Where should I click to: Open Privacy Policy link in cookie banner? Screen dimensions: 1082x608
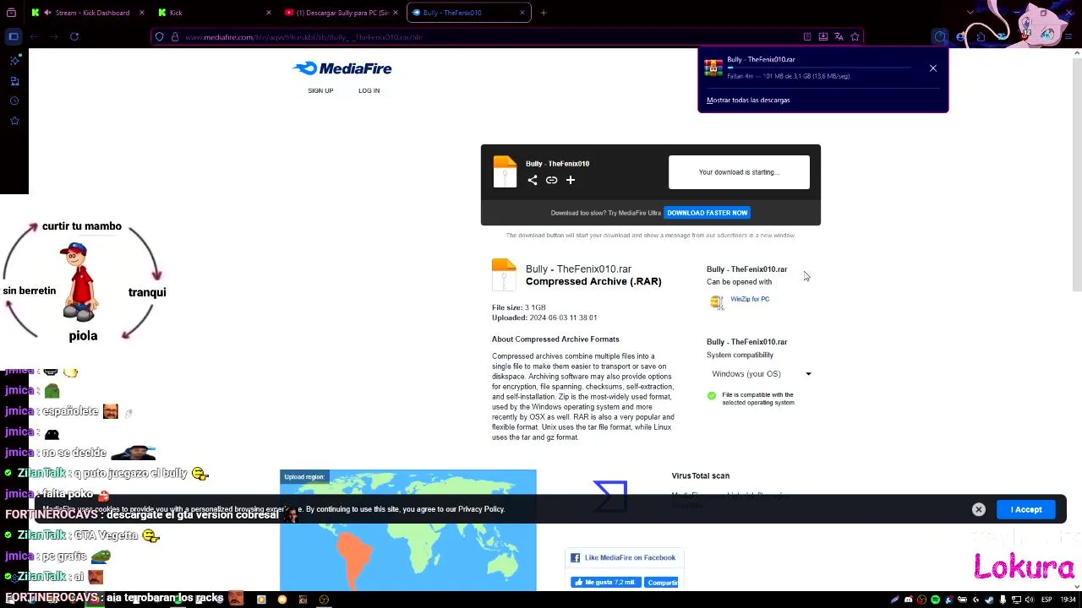pos(481,509)
